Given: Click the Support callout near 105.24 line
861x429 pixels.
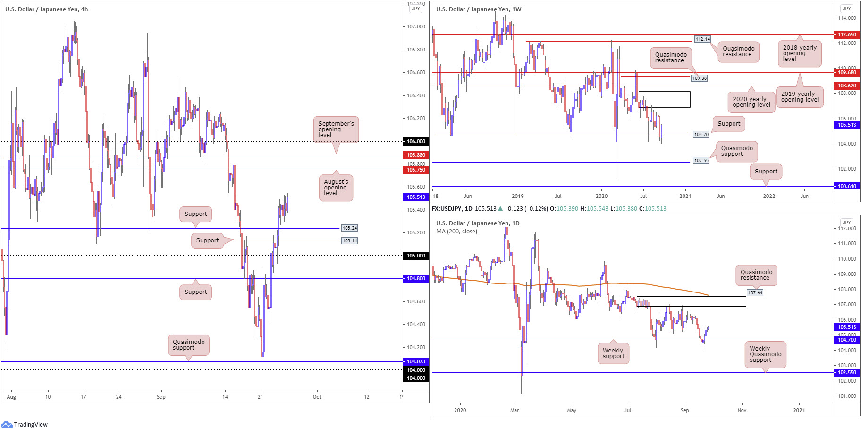Looking at the screenshot, I should tap(195, 214).
